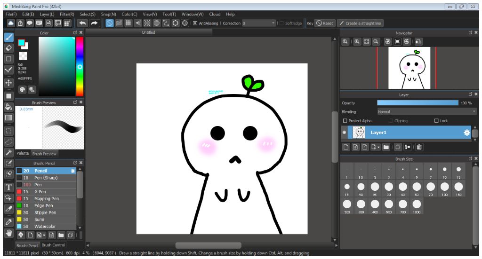Hide Layer1 using its visibility dot
482x259 pixels.
click(x=344, y=133)
